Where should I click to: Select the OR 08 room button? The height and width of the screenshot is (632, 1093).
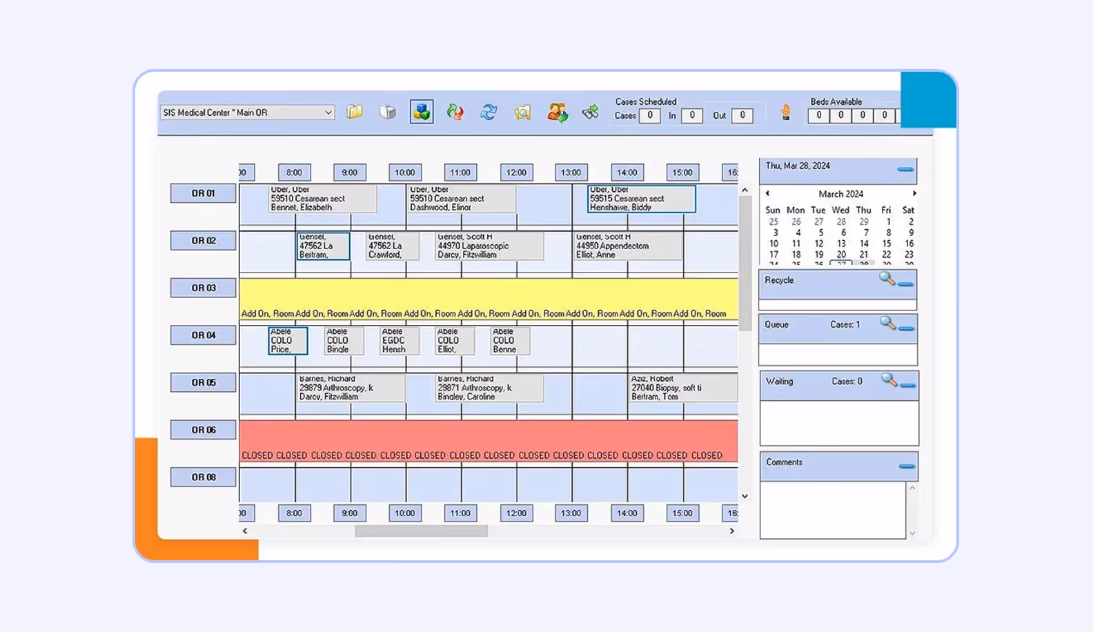(x=204, y=477)
